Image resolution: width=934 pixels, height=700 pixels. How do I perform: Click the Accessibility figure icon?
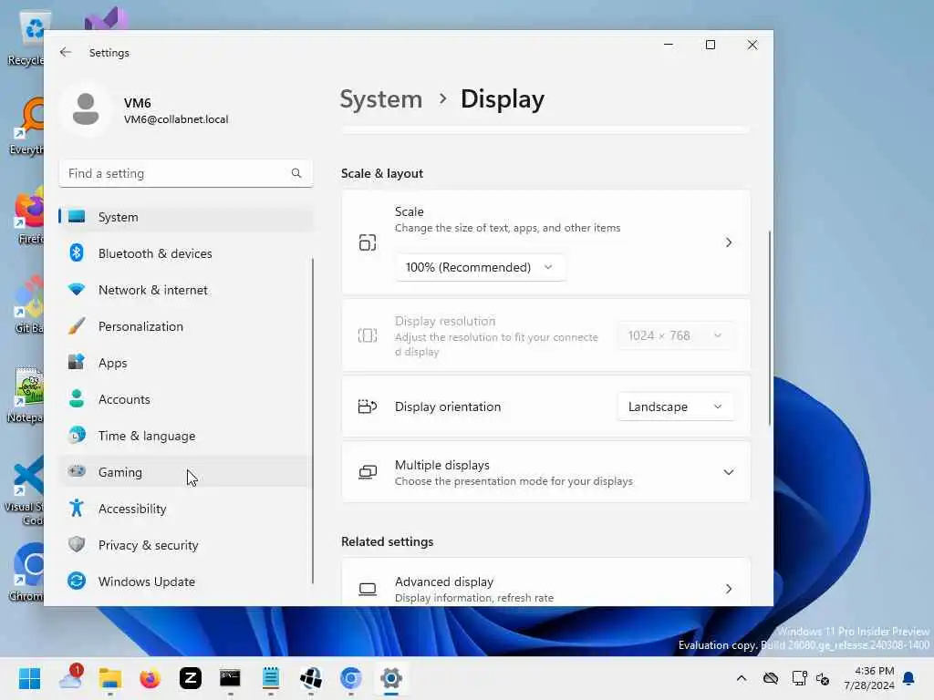77,508
